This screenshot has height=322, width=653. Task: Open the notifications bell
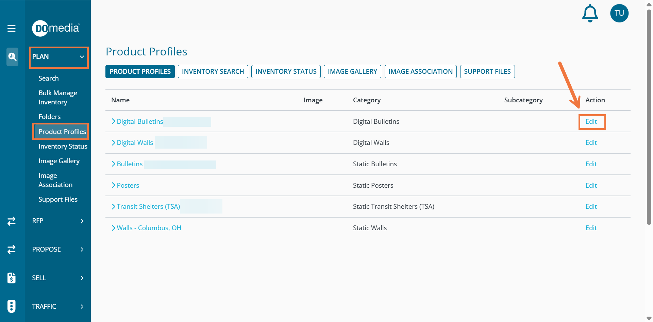point(590,14)
